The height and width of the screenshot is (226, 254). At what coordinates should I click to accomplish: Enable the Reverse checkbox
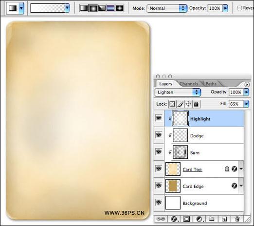pyautogui.click(x=239, y=8)
